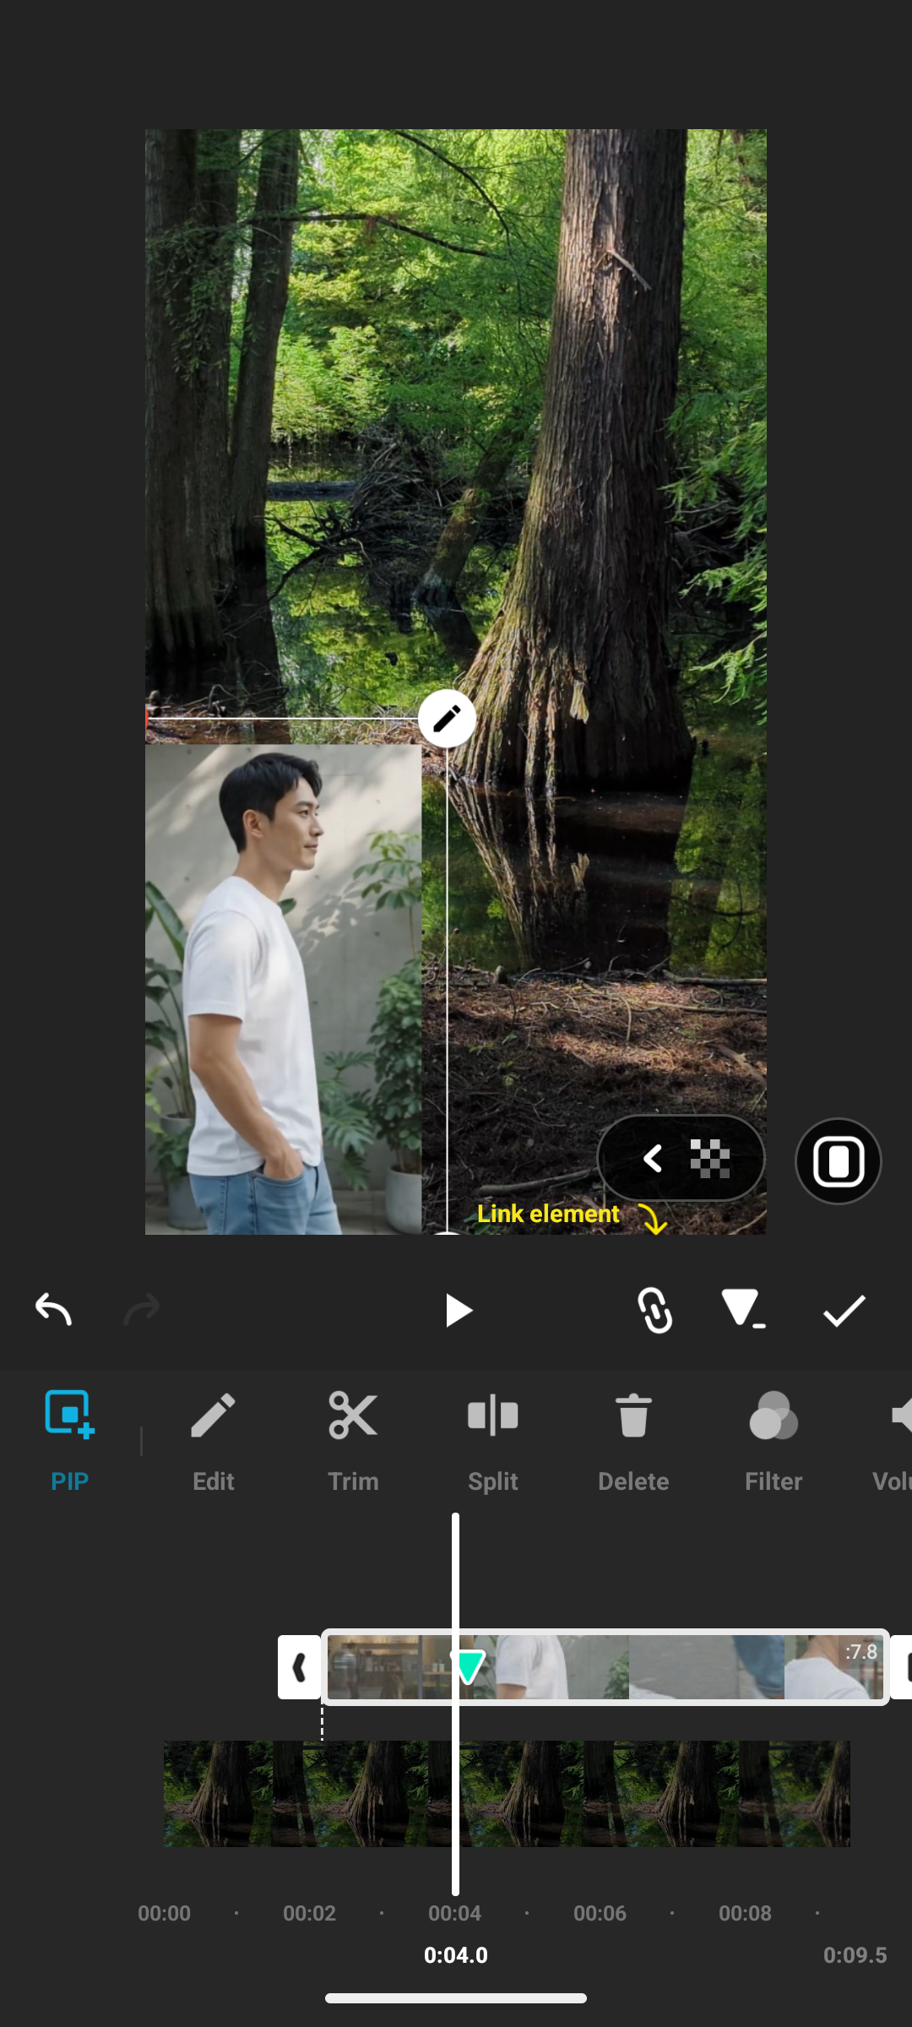Open the Filter options
Screen dimensions: 912x2027
tap(774, 1441)
